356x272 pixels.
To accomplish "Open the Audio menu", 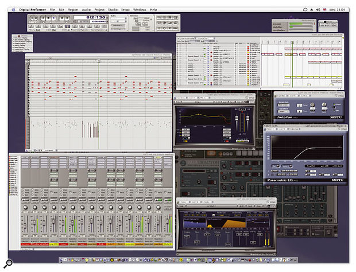I will [x=86, y=10].
